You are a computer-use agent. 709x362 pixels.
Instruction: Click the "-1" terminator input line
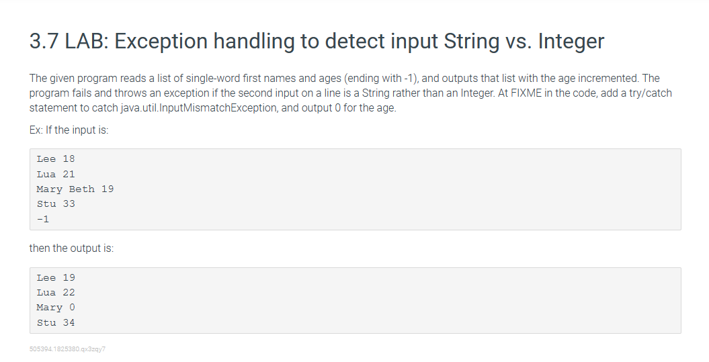43,219
